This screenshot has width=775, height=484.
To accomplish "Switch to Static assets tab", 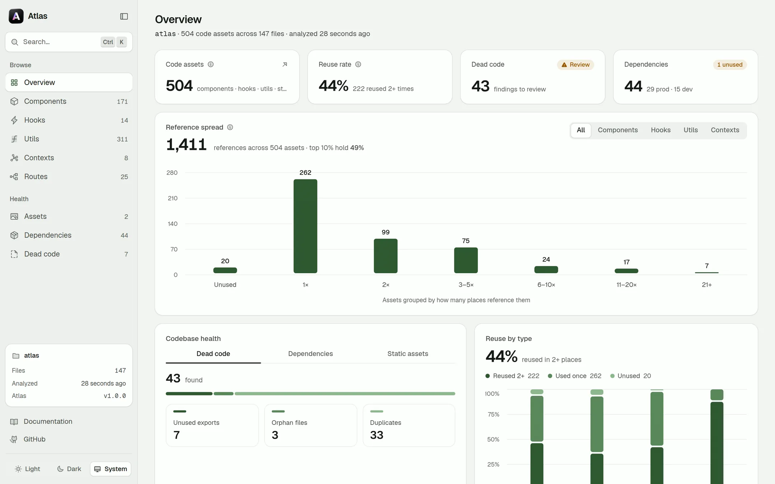I will (408, 354).
